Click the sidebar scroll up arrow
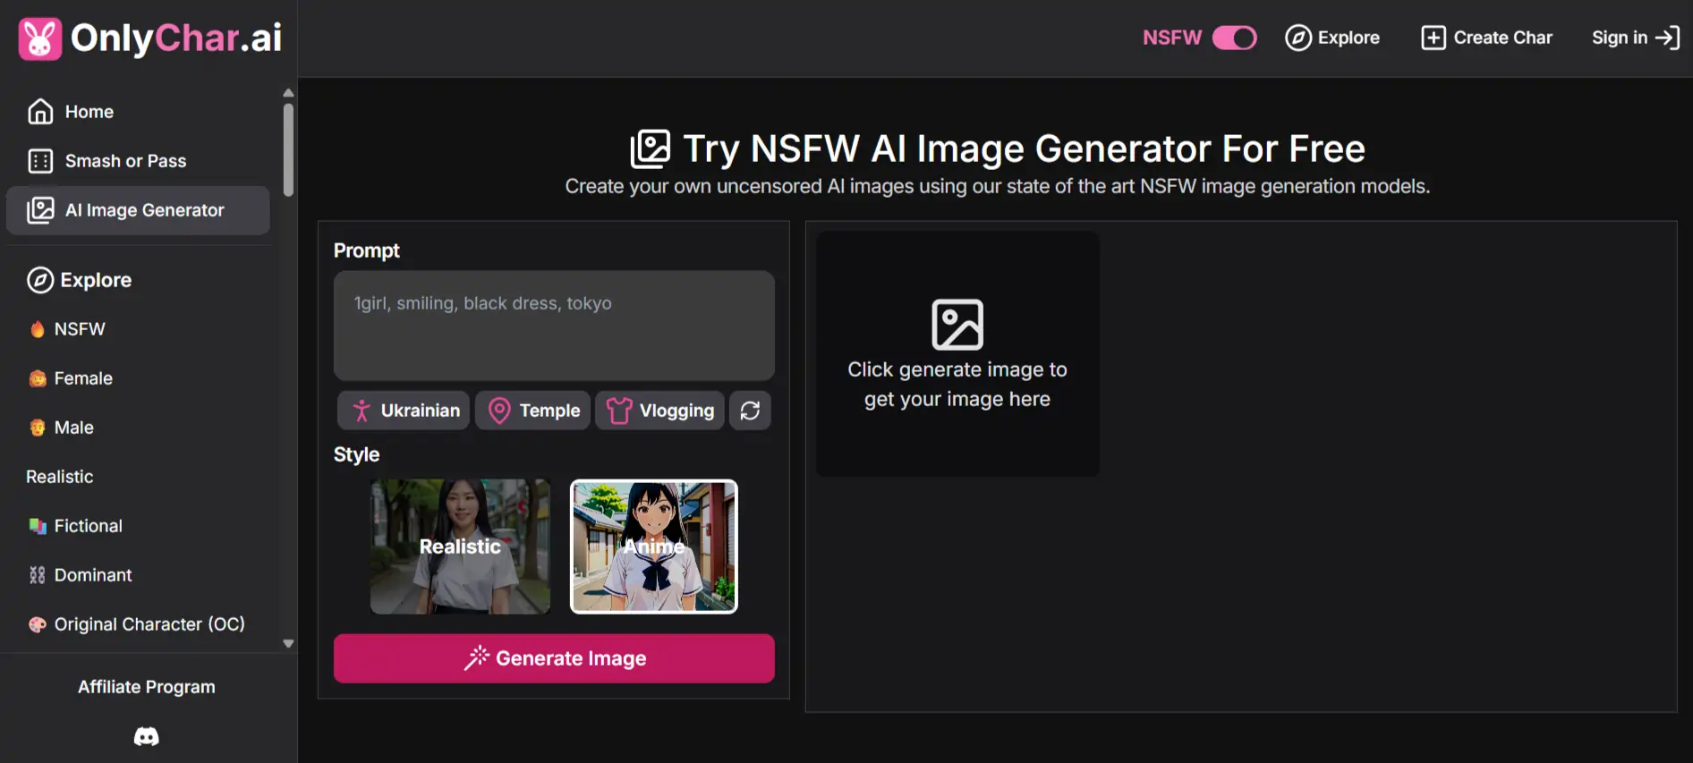The height and width of the screenshot is (763, 1693). click(288, 93)
